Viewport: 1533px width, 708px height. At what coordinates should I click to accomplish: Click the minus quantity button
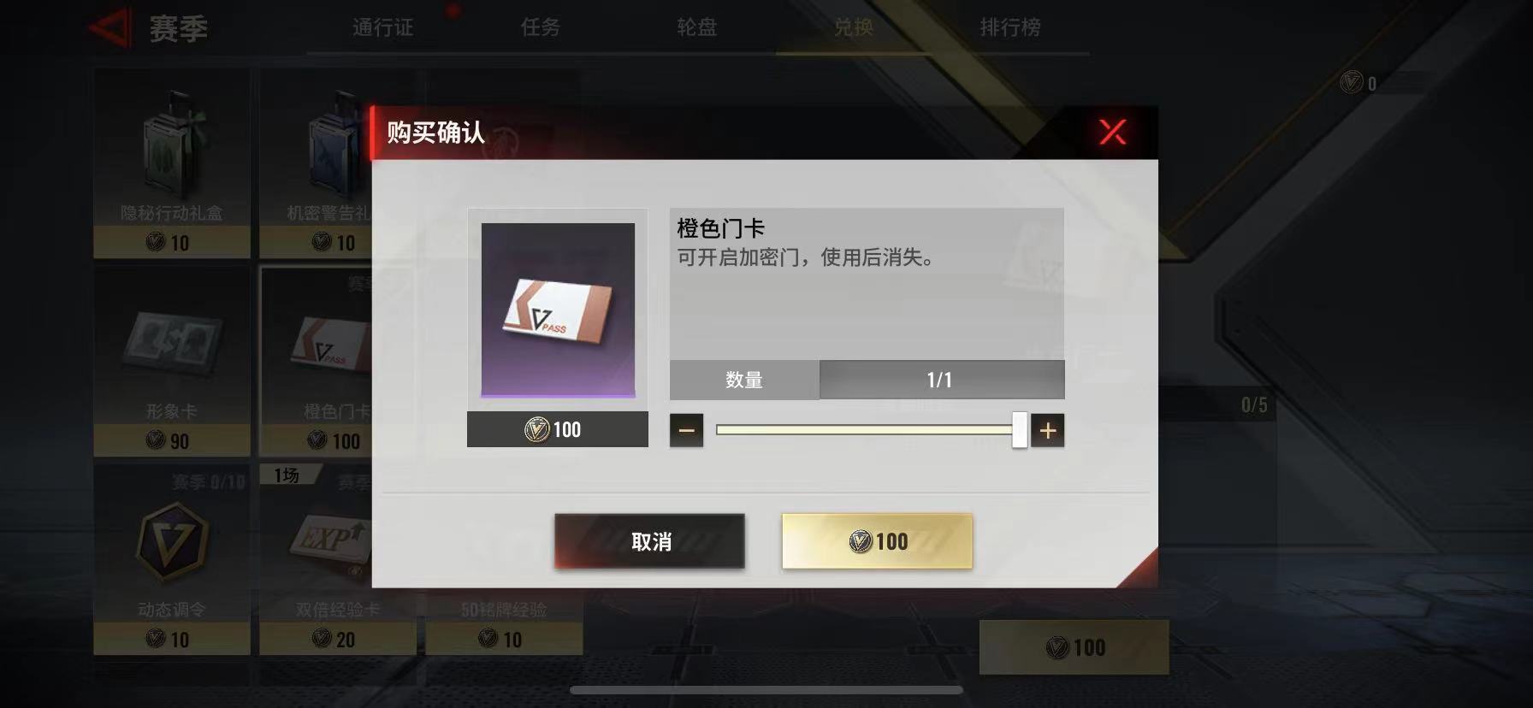686,430
